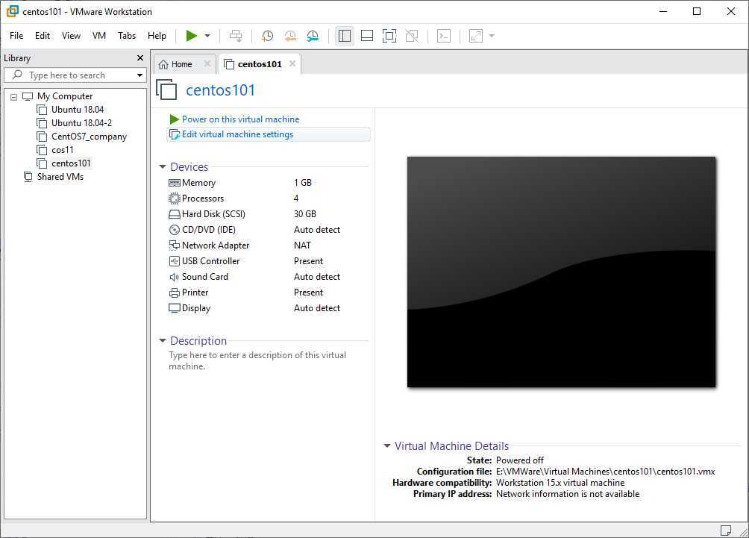Viewport: 749px width, 538px height.
Task: Open Printer device settings
Action: pyautogui.click(x=195, y=293)
